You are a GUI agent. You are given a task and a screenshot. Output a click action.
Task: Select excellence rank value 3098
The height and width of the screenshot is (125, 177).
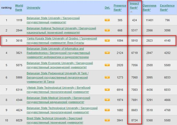click(167, 30)
